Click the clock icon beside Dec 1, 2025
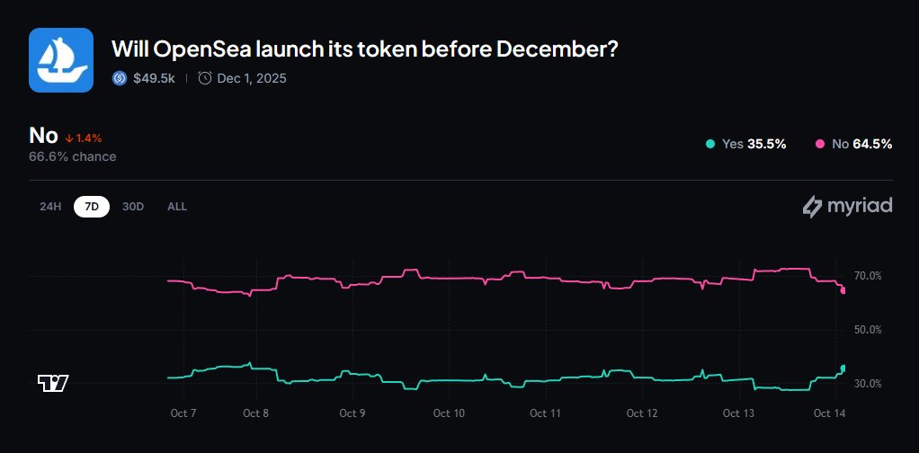The width and height of the screenshot is (919, 453). point(205,78)
